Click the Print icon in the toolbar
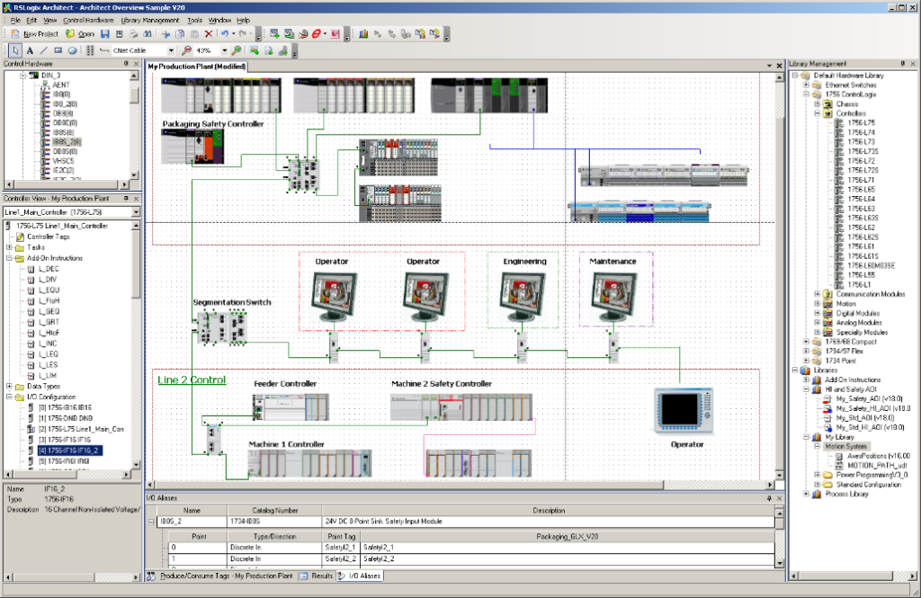Image resolution: width=921 pixels, height=598 pixels. pos(134,34)
